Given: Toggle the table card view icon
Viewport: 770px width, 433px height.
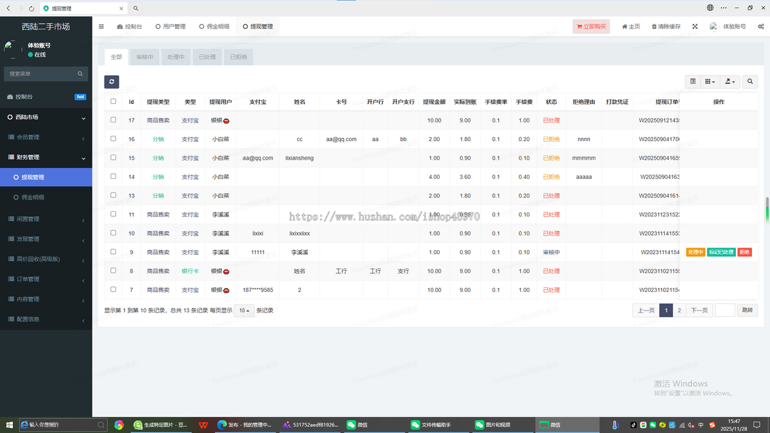Looking at the screenshot, I should click(x=693, y=81).
